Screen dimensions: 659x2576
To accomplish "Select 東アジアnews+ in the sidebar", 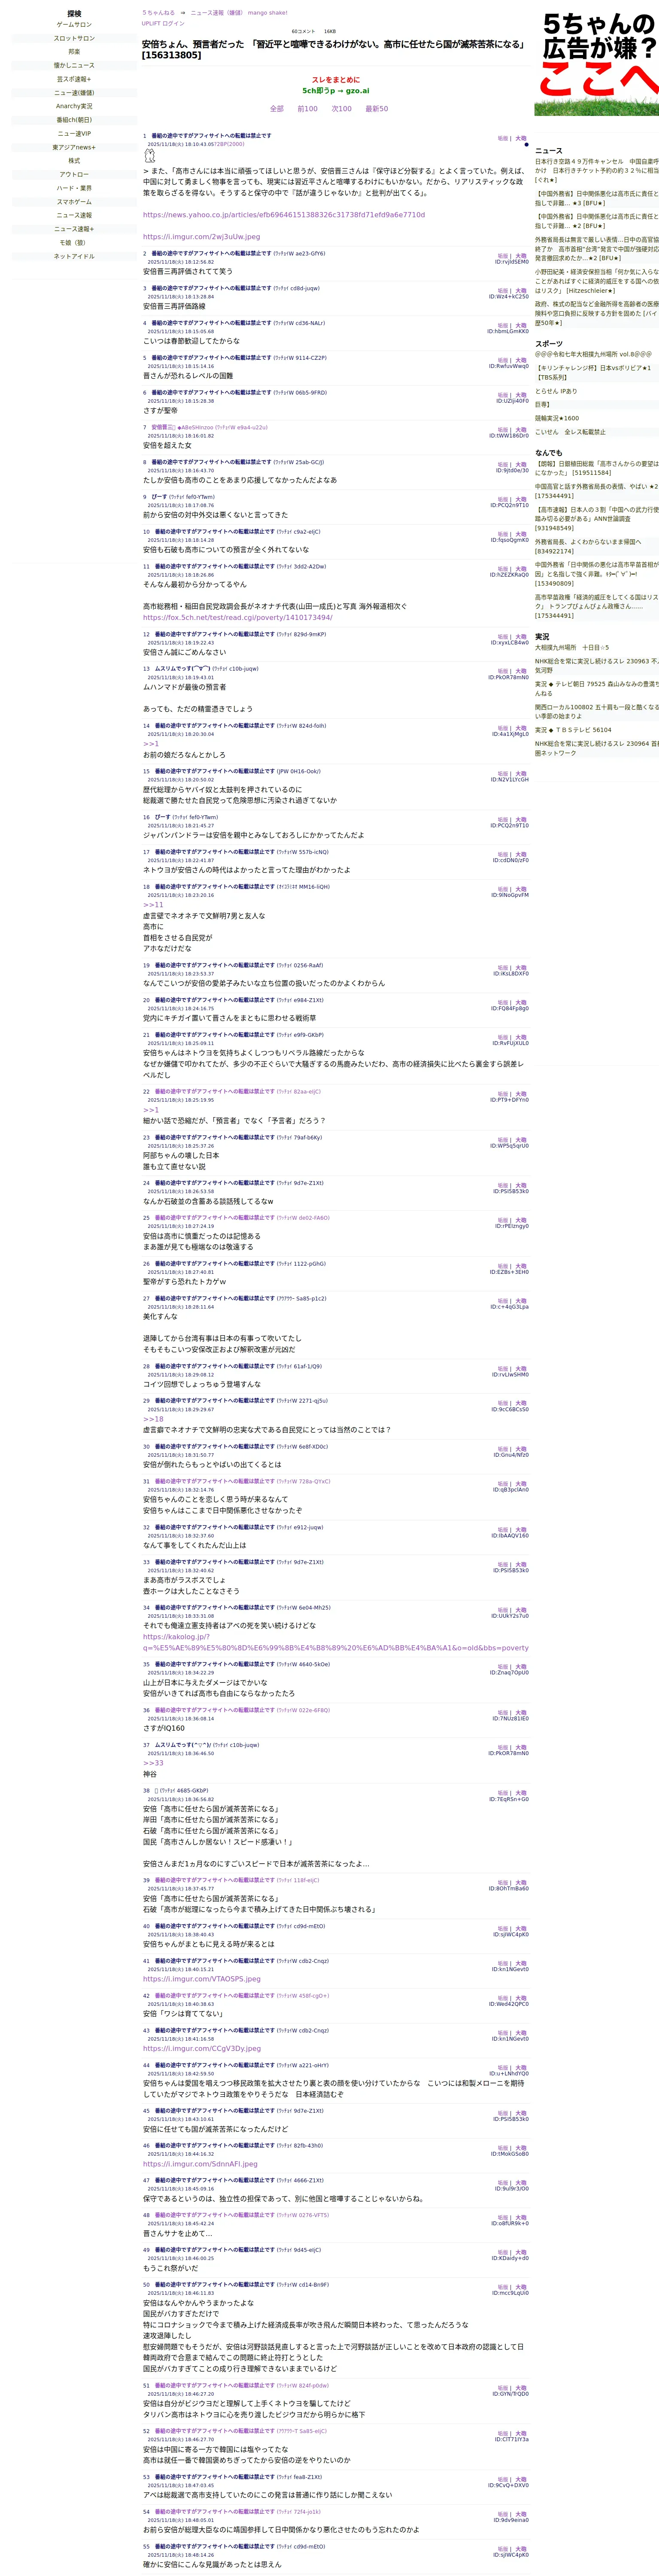I will point(74,147).
